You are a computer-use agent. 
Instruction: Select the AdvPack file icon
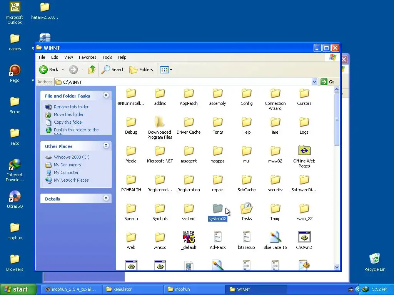coord(218,237)
